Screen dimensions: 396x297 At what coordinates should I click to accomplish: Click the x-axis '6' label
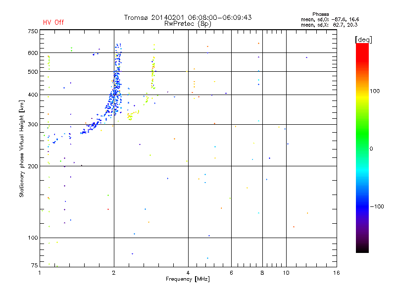[x=231, y=273]
